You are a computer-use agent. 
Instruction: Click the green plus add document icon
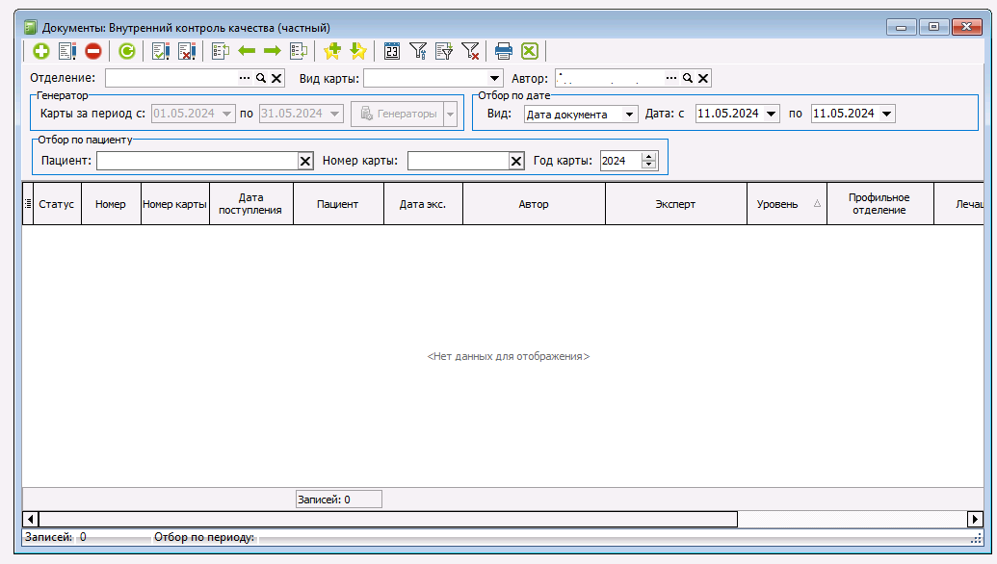[40, 52]
